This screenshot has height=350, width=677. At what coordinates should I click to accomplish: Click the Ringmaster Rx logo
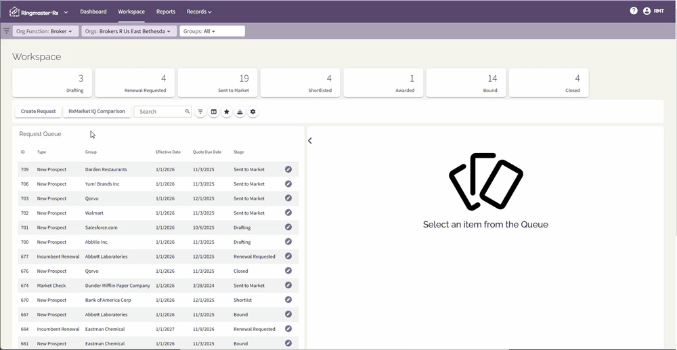tap(34, 12)
